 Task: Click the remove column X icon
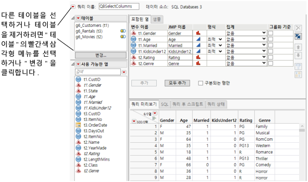pos(298,28)
